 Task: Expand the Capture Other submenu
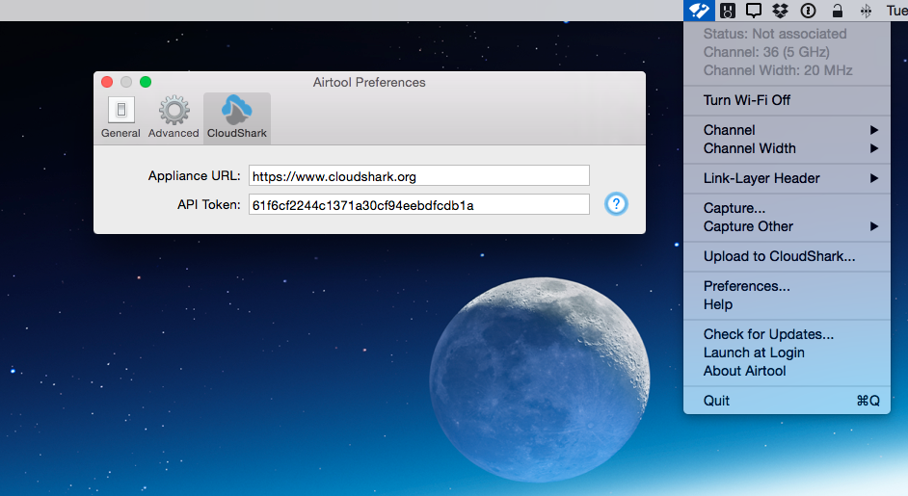[x=787, y=226]
